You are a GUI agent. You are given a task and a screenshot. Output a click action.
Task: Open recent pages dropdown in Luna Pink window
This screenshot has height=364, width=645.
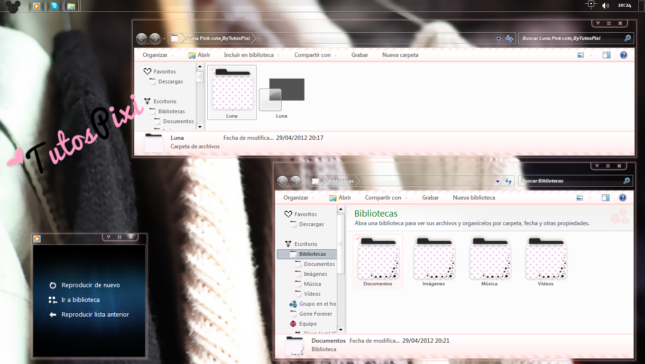coord(164,39)
